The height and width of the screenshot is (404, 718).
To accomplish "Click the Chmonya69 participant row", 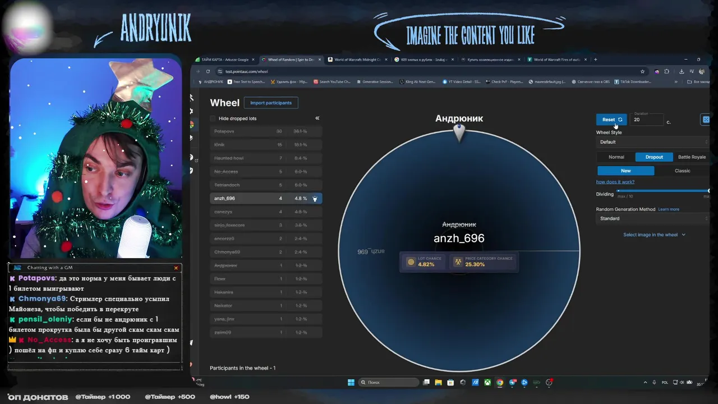I will pyautogui.click(x=266, y=252).
